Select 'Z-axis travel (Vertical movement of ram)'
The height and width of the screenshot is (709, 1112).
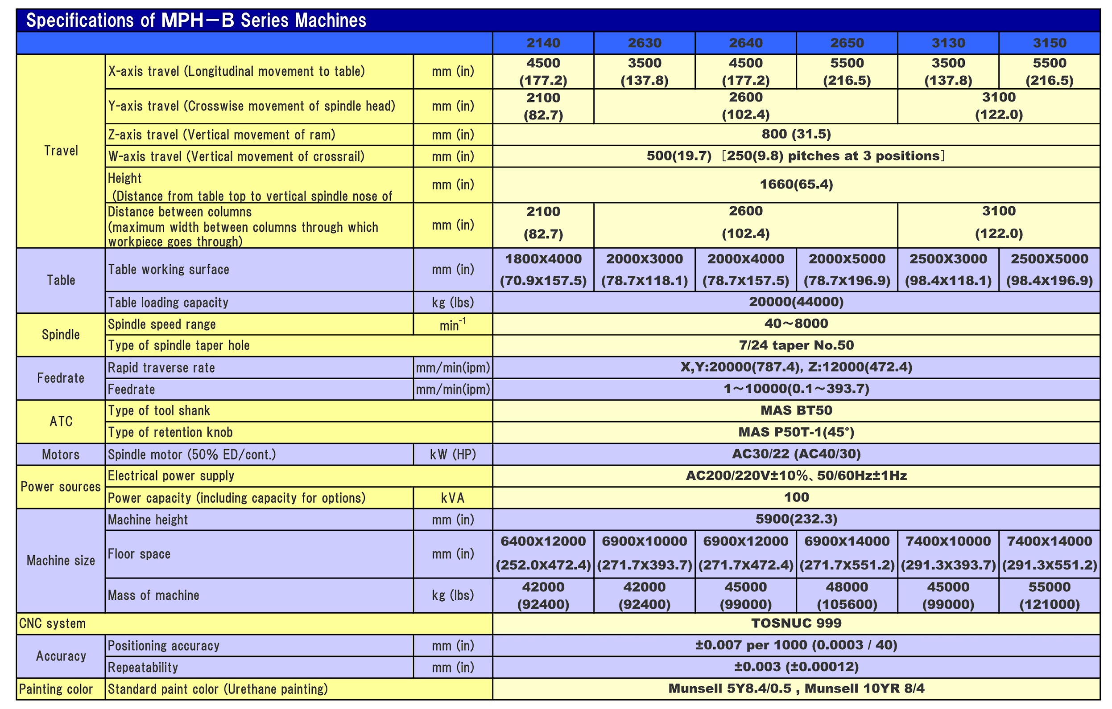222,135
